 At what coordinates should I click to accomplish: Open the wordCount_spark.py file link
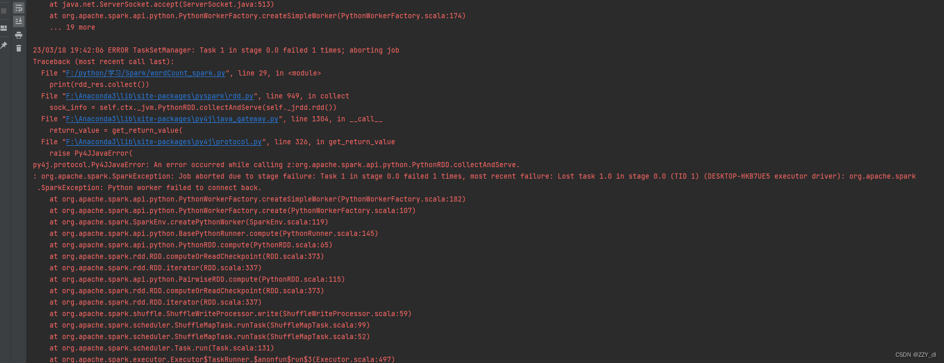145,73
